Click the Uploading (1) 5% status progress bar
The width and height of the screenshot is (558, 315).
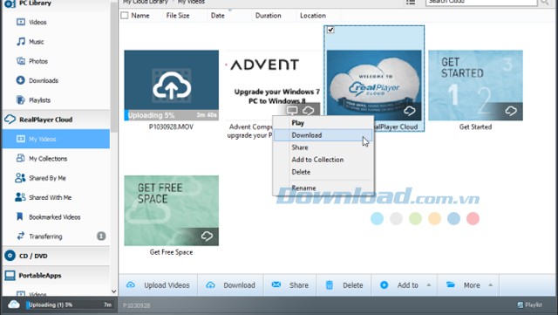point(70,305)
